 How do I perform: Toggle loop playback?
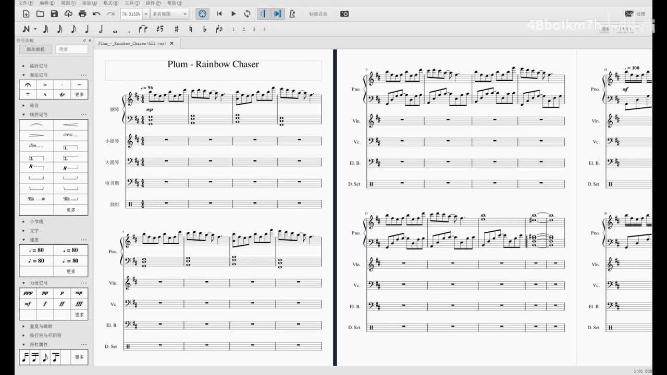[x=247, y=14]
